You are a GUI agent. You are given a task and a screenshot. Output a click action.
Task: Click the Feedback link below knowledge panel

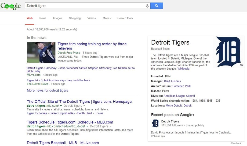[x=236, y=143]
